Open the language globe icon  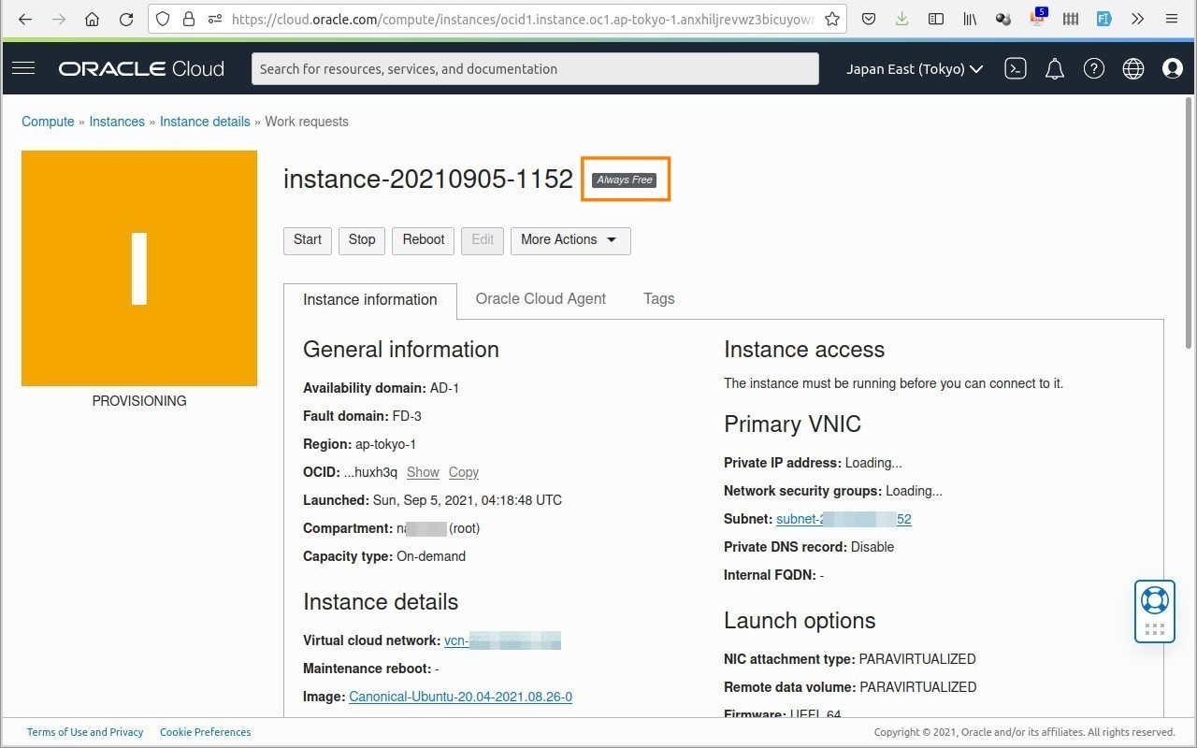[1133, 68]
